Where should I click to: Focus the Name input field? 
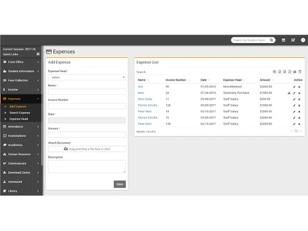pyautogui.click(x=87, y=92)
